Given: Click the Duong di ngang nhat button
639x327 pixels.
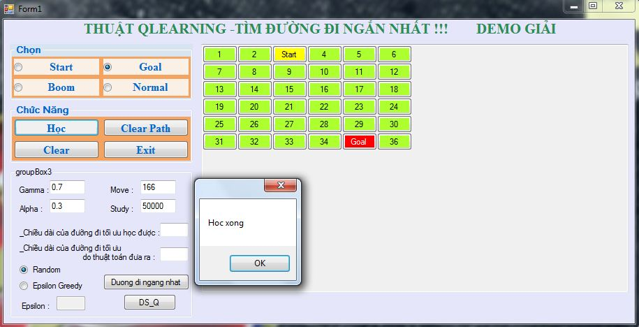Looking at the screenshot, I should 146,282.
